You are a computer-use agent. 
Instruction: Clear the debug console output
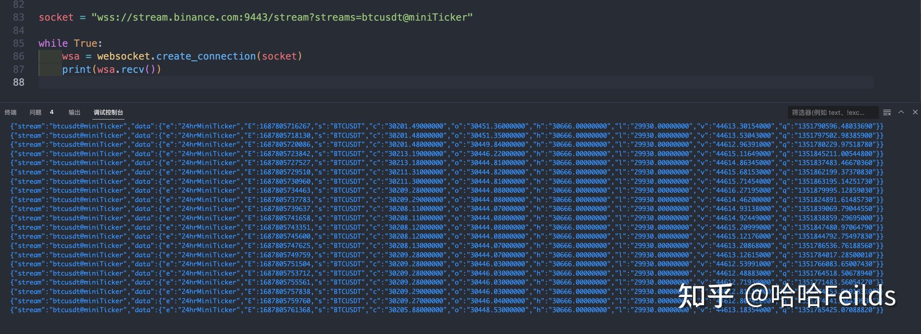point(887,113)
